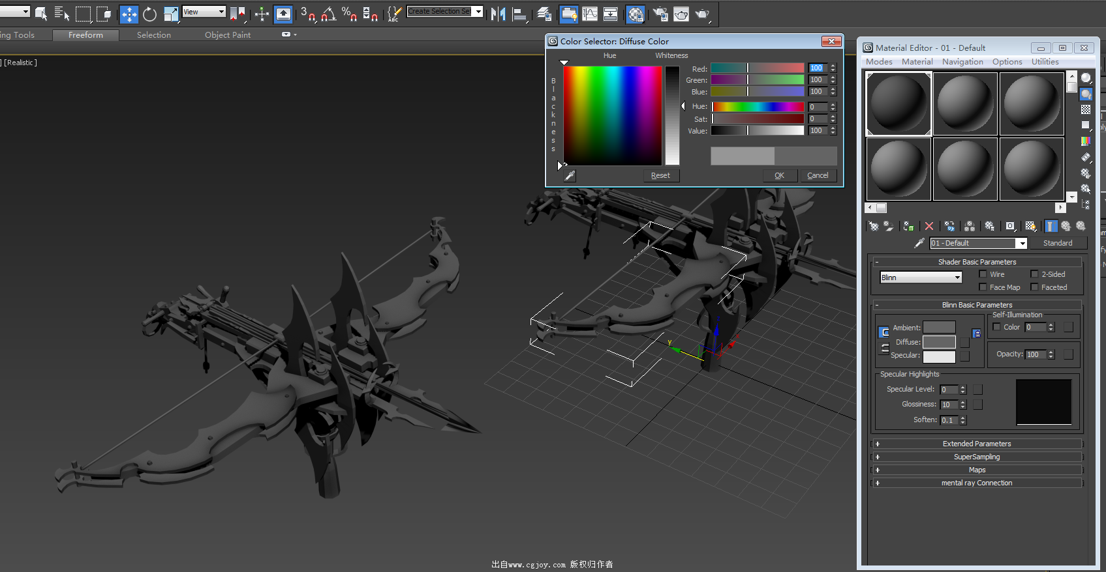Toggle the checkered Background icon for samples
The width and height of the screenshot is (1106, 572).
click(1086, 109)
